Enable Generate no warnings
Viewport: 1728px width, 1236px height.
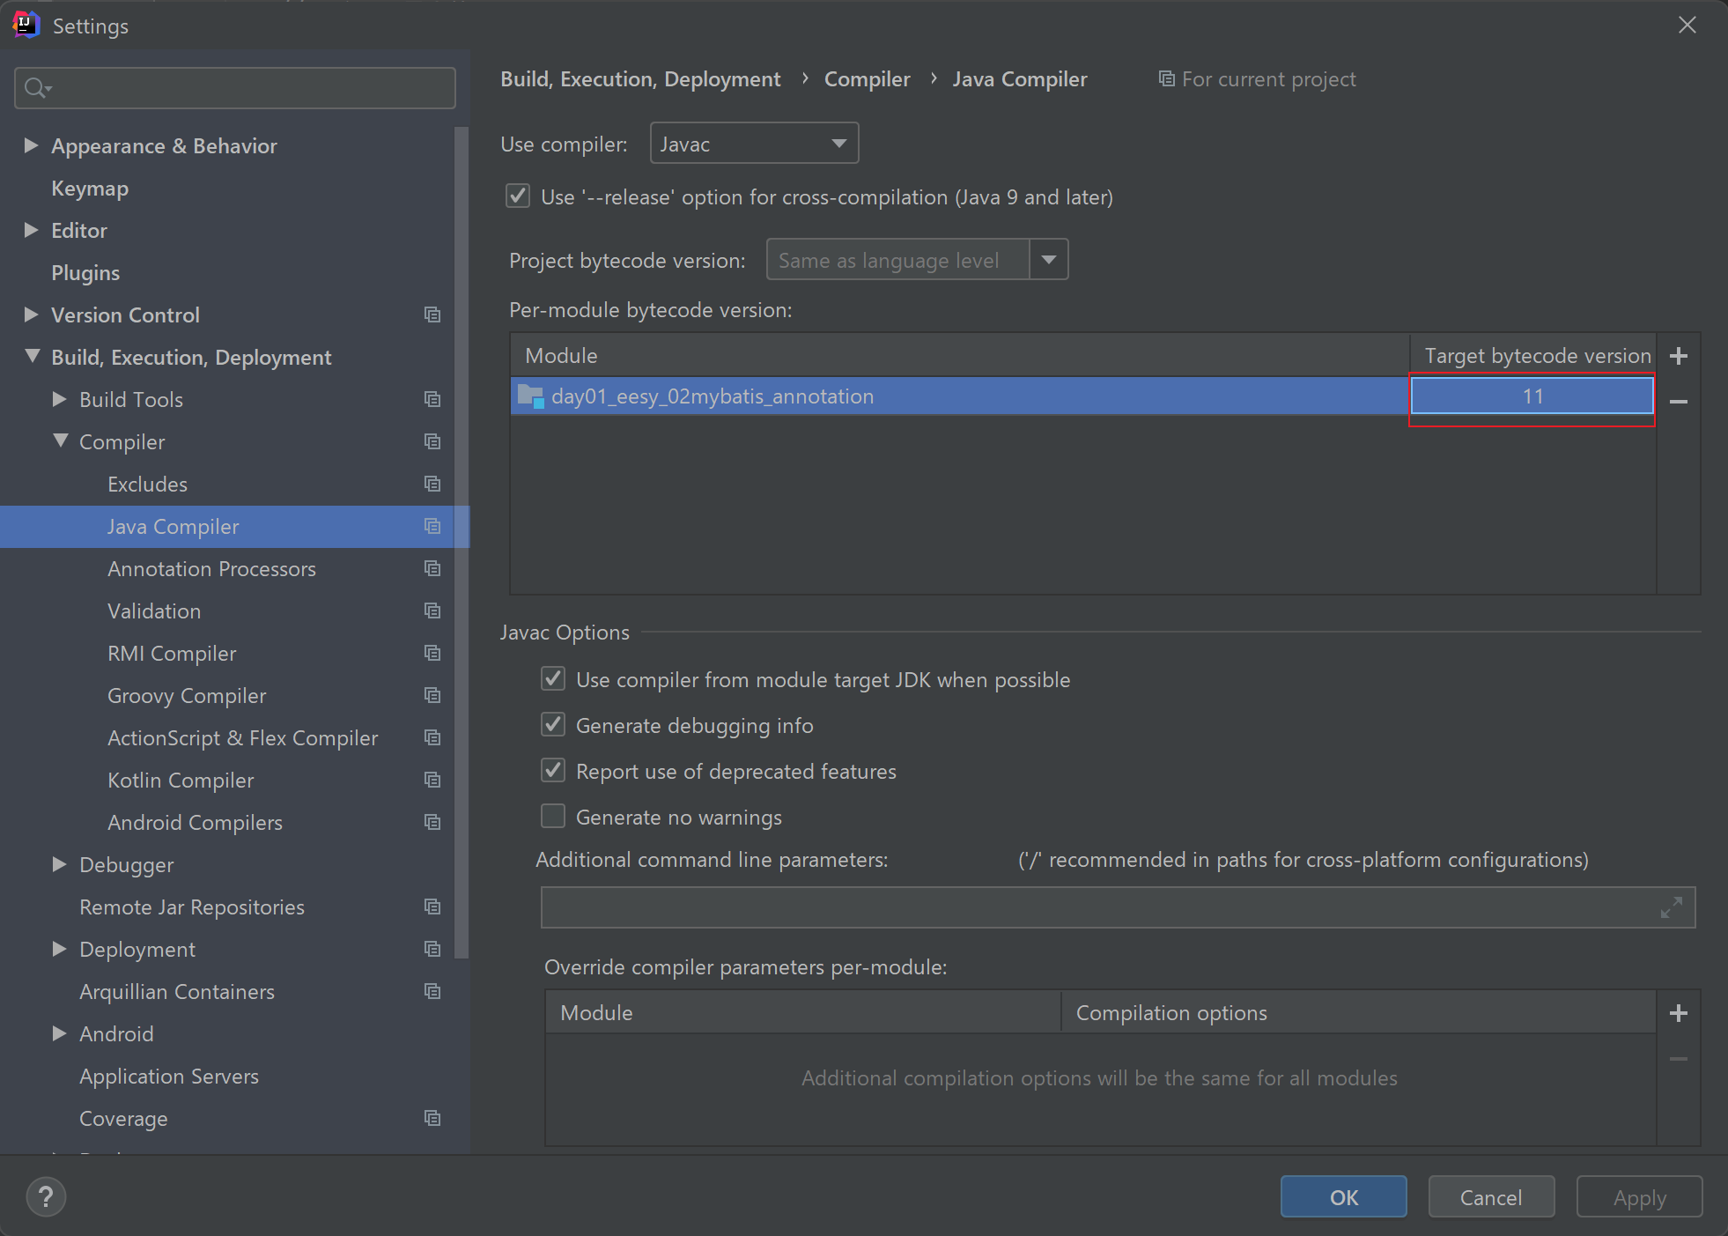pos(553,817)
